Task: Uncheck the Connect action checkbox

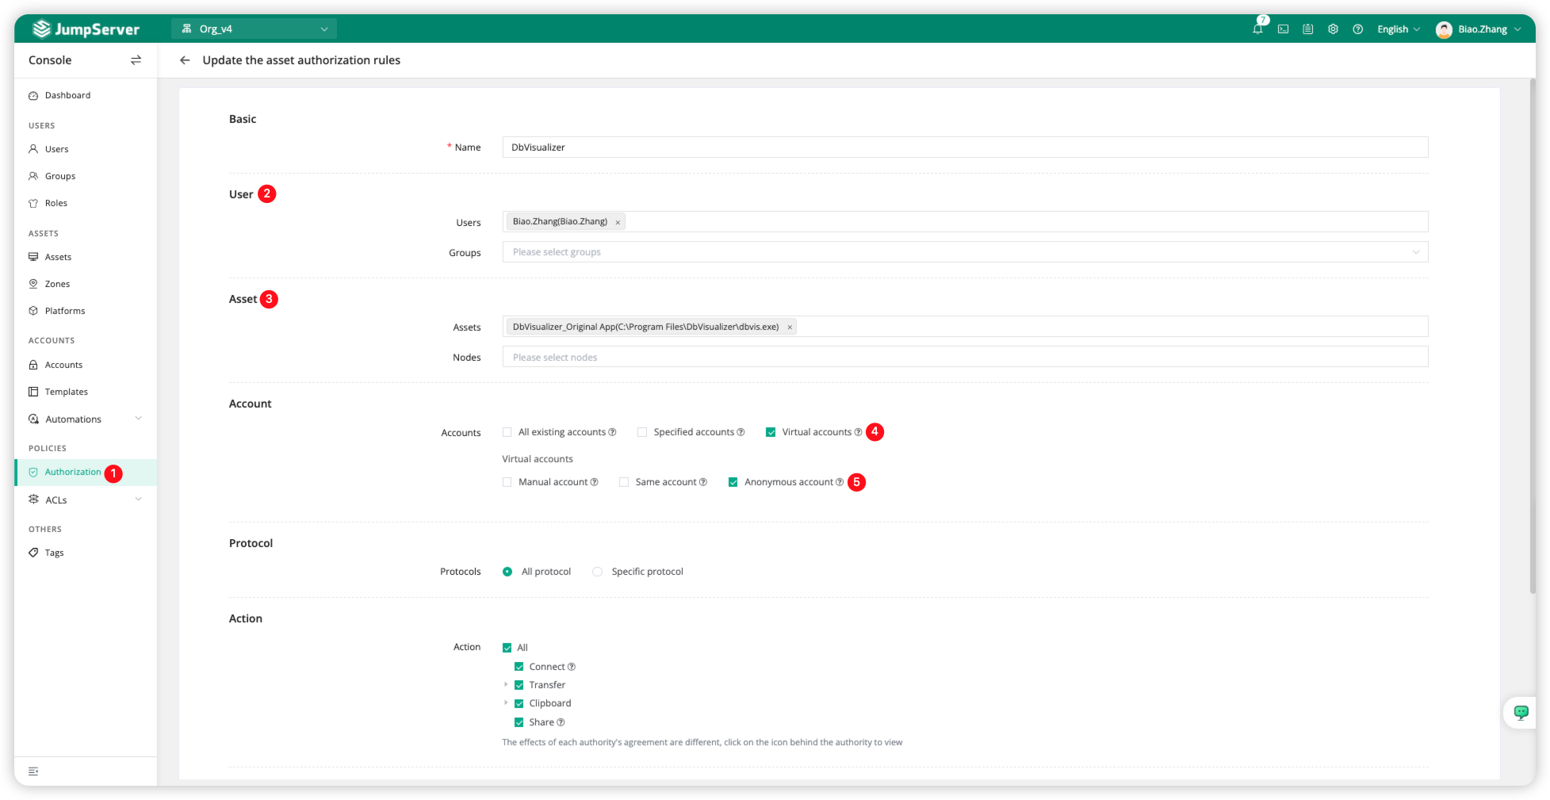Action: pyautogui.click(x=519, y=667)
